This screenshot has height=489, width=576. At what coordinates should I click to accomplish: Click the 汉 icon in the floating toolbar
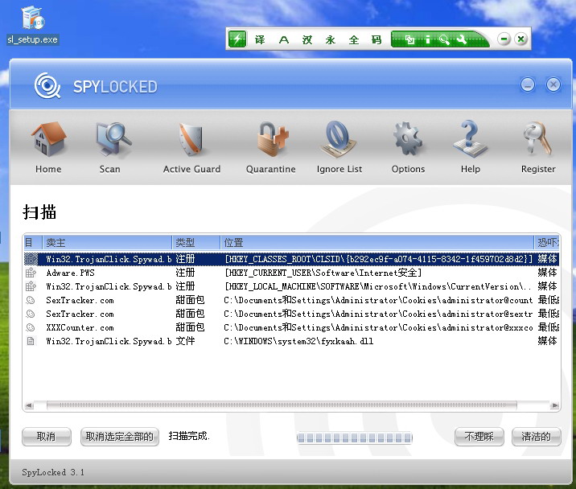307,39
